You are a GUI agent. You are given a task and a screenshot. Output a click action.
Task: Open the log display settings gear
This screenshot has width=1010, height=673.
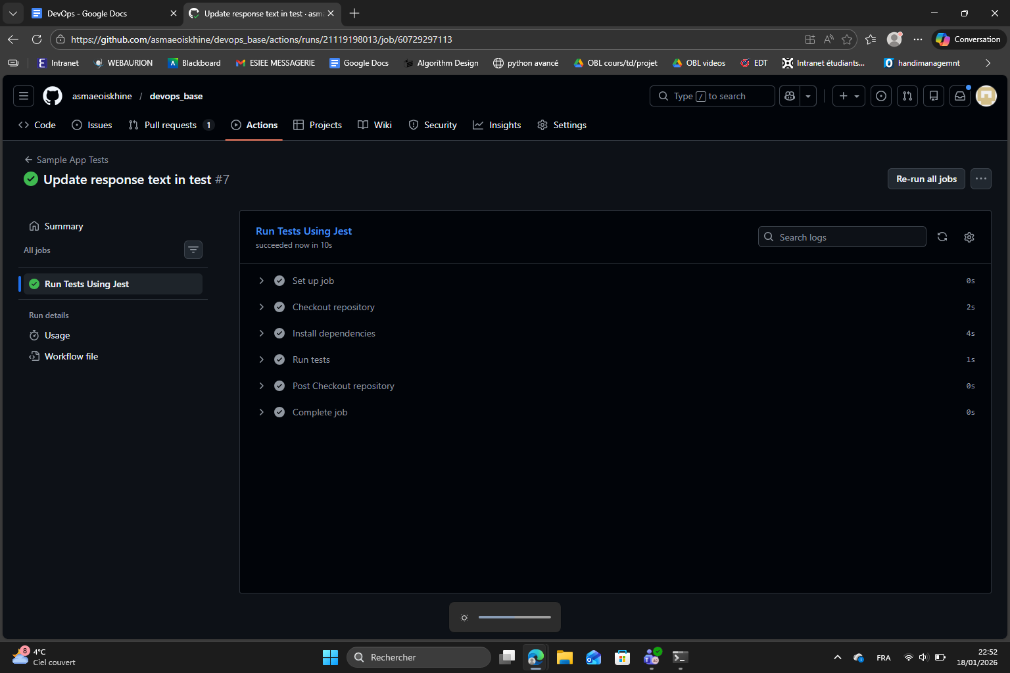point(969,237)
